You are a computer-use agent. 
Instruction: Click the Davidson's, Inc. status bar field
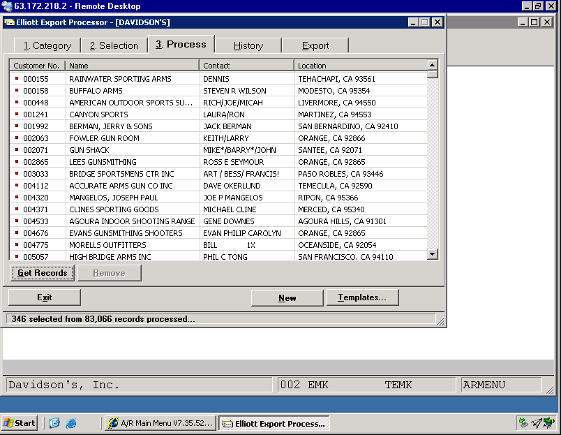[140, 385]
